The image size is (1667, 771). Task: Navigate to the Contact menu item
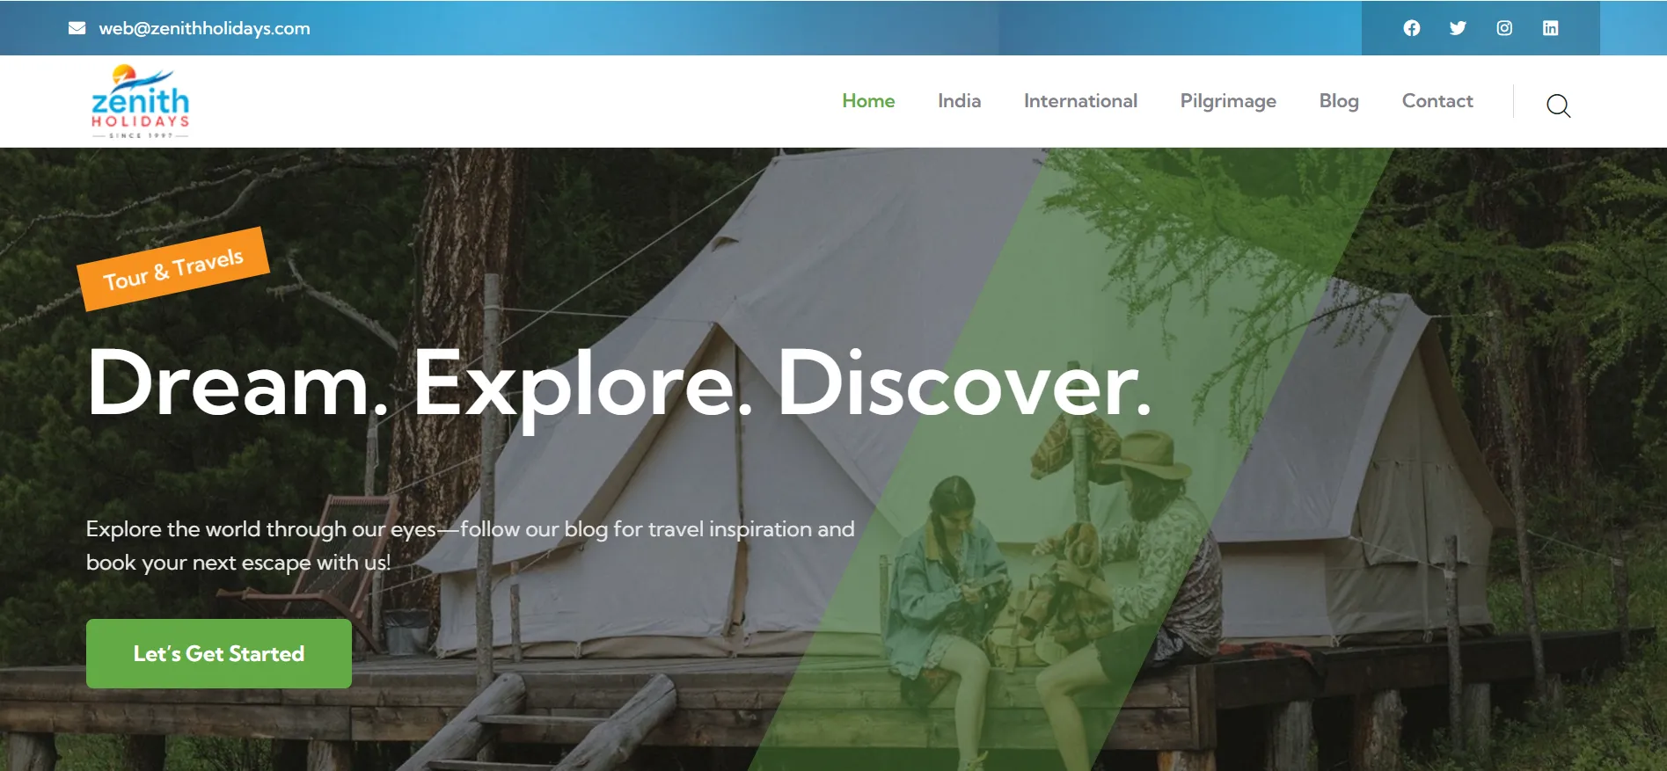1437,101
